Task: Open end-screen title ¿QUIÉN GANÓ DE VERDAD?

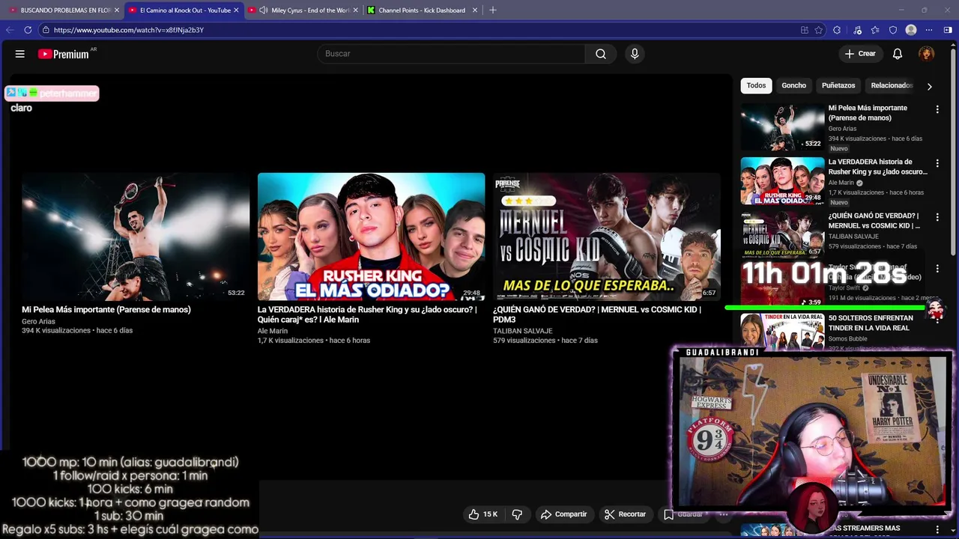Action: (x=597, y=314)
